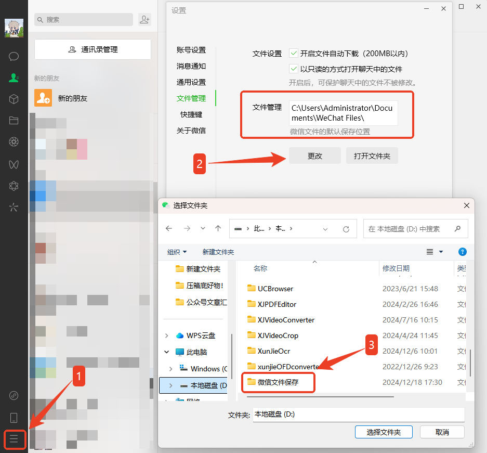Expand 本地磁盘 (D:) drive node
Screen dimensions: 487x453
170,385
